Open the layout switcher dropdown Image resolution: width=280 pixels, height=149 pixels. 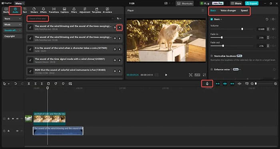167,3
